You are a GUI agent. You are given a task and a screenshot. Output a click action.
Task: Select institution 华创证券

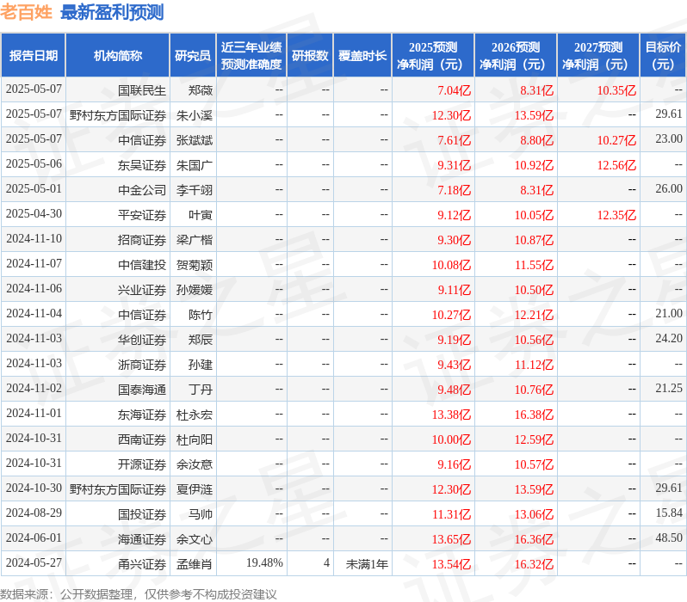pos(142,341)
